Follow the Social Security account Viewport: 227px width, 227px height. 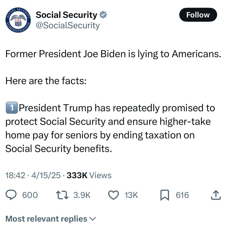pyautogui.click(x=198, y=15)
